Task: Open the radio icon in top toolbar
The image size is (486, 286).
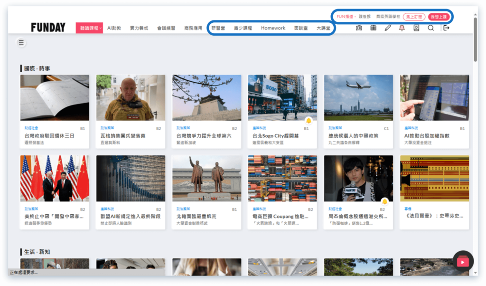Action: (x=359, y=28)
